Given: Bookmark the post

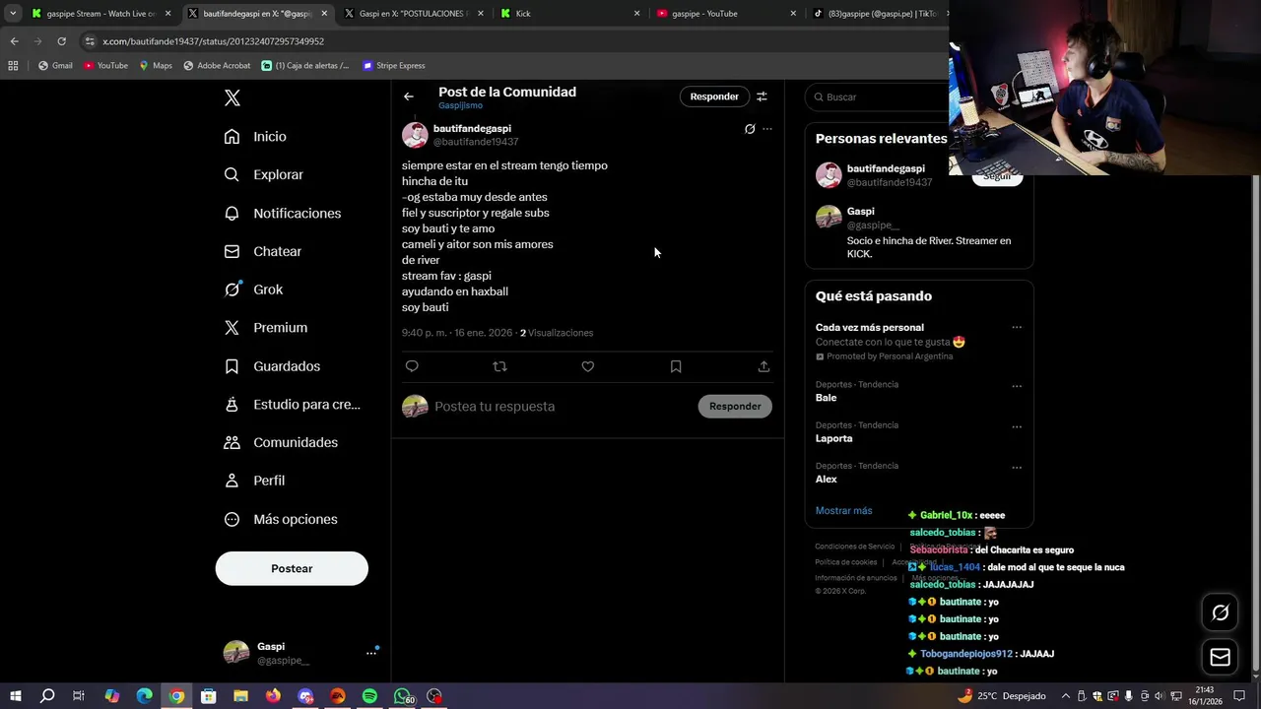Looking at the screenshot, I should [676, 366].
